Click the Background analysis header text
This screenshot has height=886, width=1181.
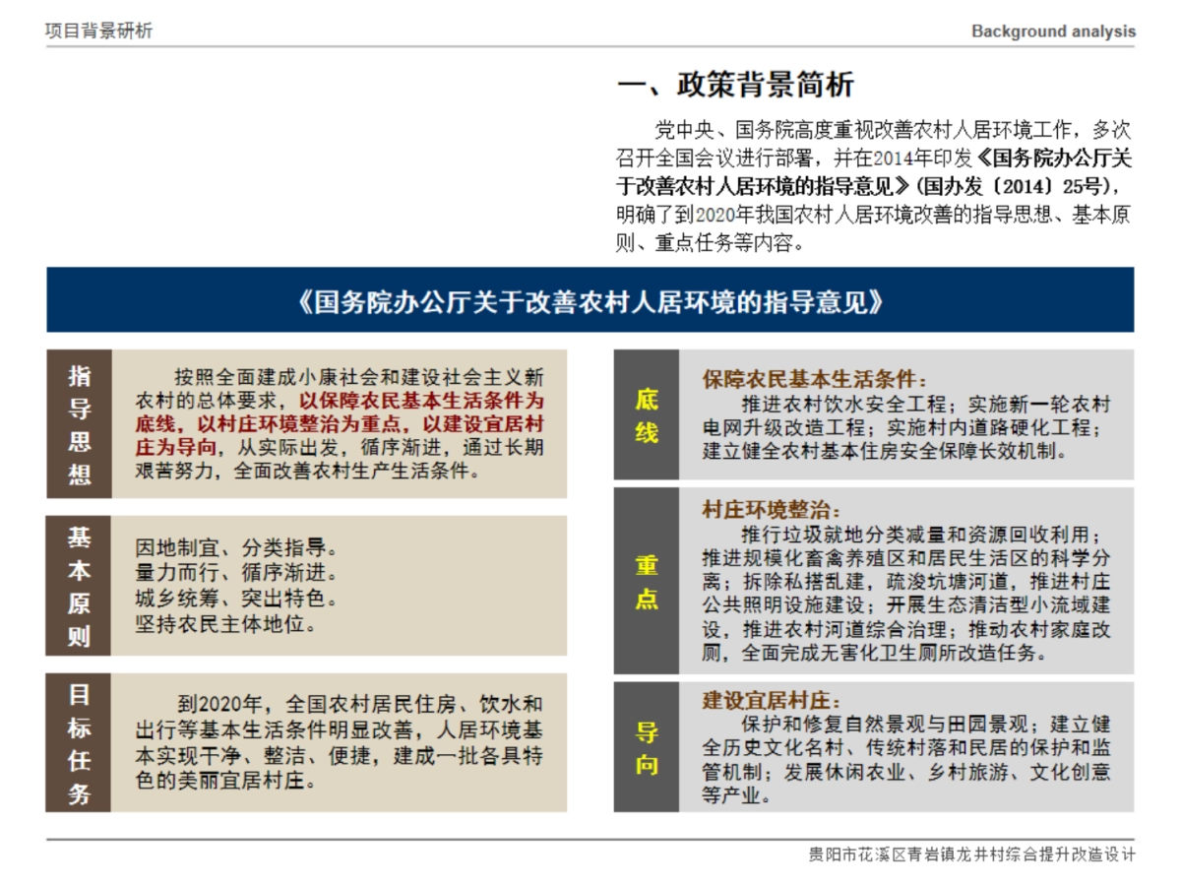point(1053,31)
